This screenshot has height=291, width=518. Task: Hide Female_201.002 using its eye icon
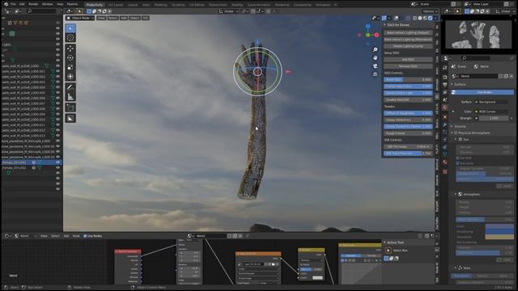coord(57,167)
